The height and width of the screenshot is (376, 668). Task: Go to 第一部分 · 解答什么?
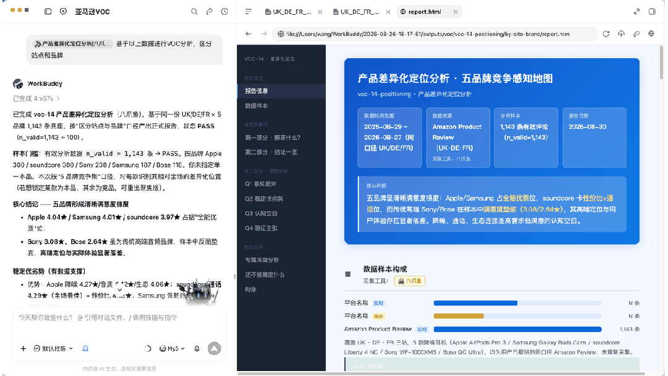281,138
